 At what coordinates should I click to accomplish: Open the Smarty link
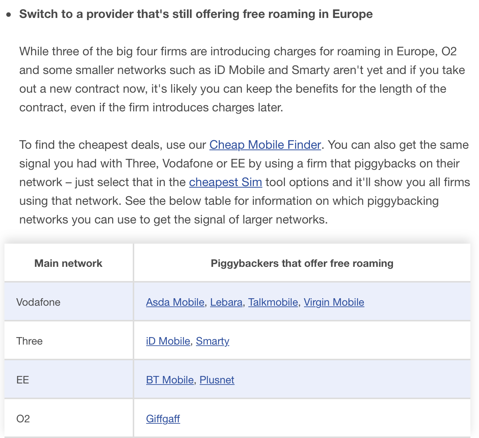click(x=212, y=341)
